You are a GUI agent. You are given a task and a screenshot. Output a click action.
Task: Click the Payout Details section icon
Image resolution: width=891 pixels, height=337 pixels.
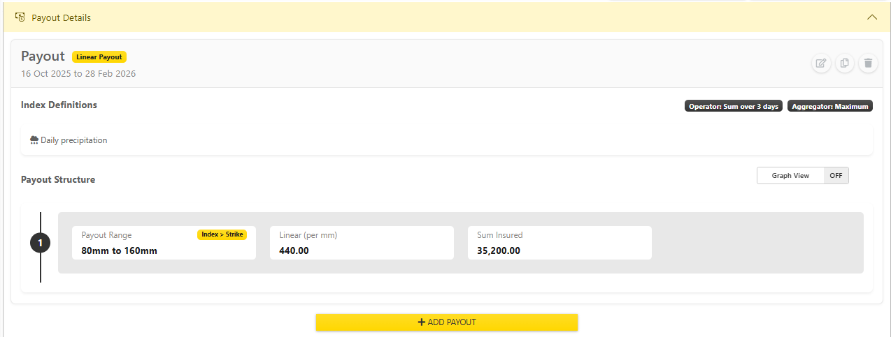pos(20,17)
